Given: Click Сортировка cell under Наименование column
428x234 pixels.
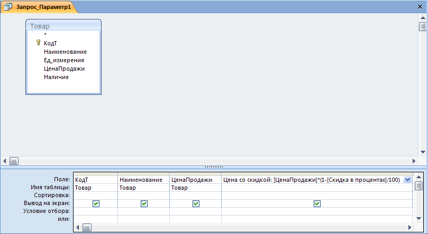Looking at the screenshot, I should point(143,196).
